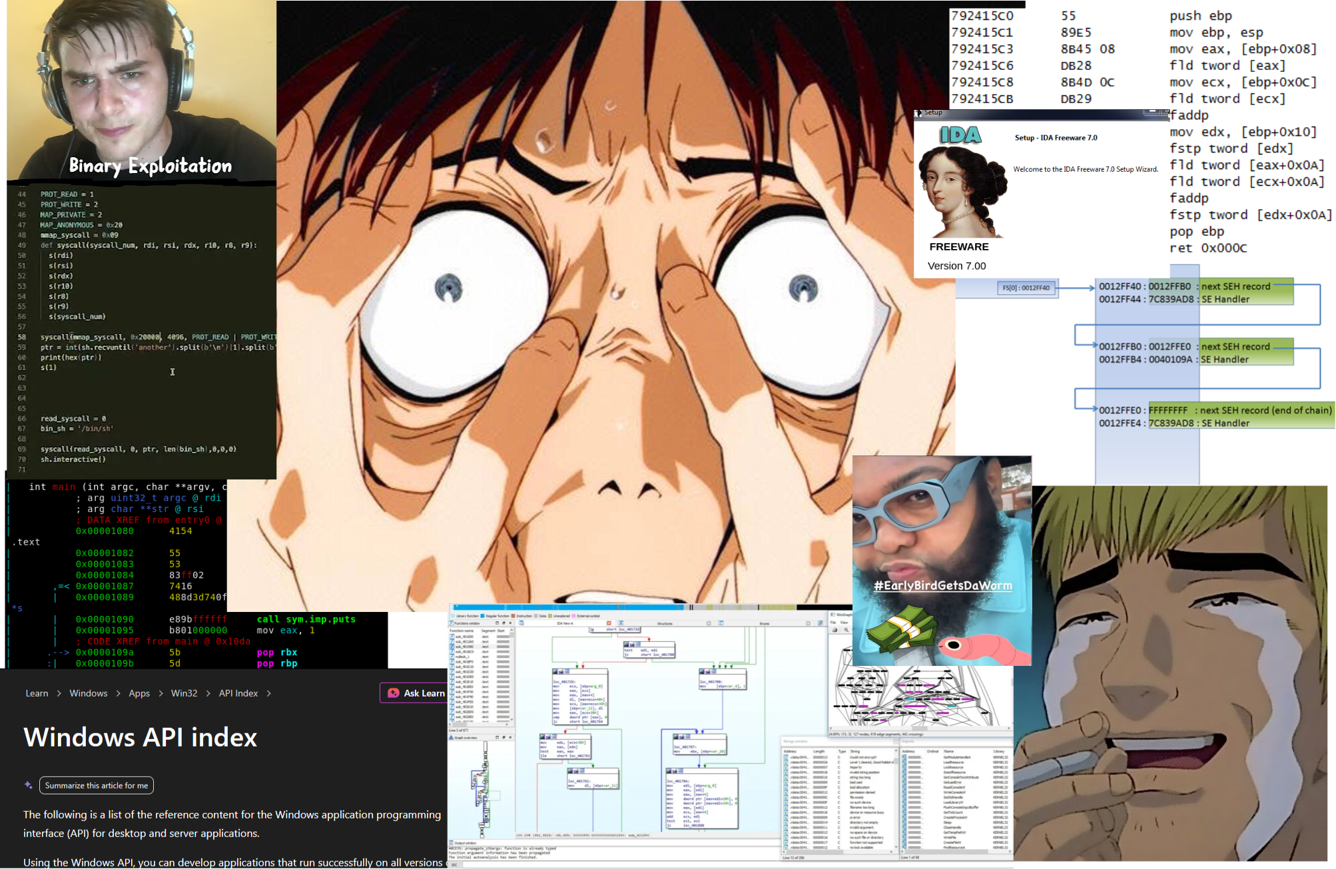Click the WinGraph horizontal scrollbar
Image resolution: width=1336 pixels, height=869 pixels.
tap(920, 728)
